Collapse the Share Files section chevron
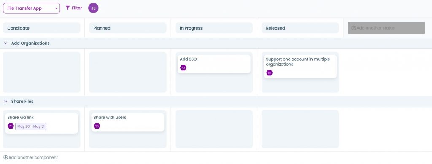 point(6,102)
